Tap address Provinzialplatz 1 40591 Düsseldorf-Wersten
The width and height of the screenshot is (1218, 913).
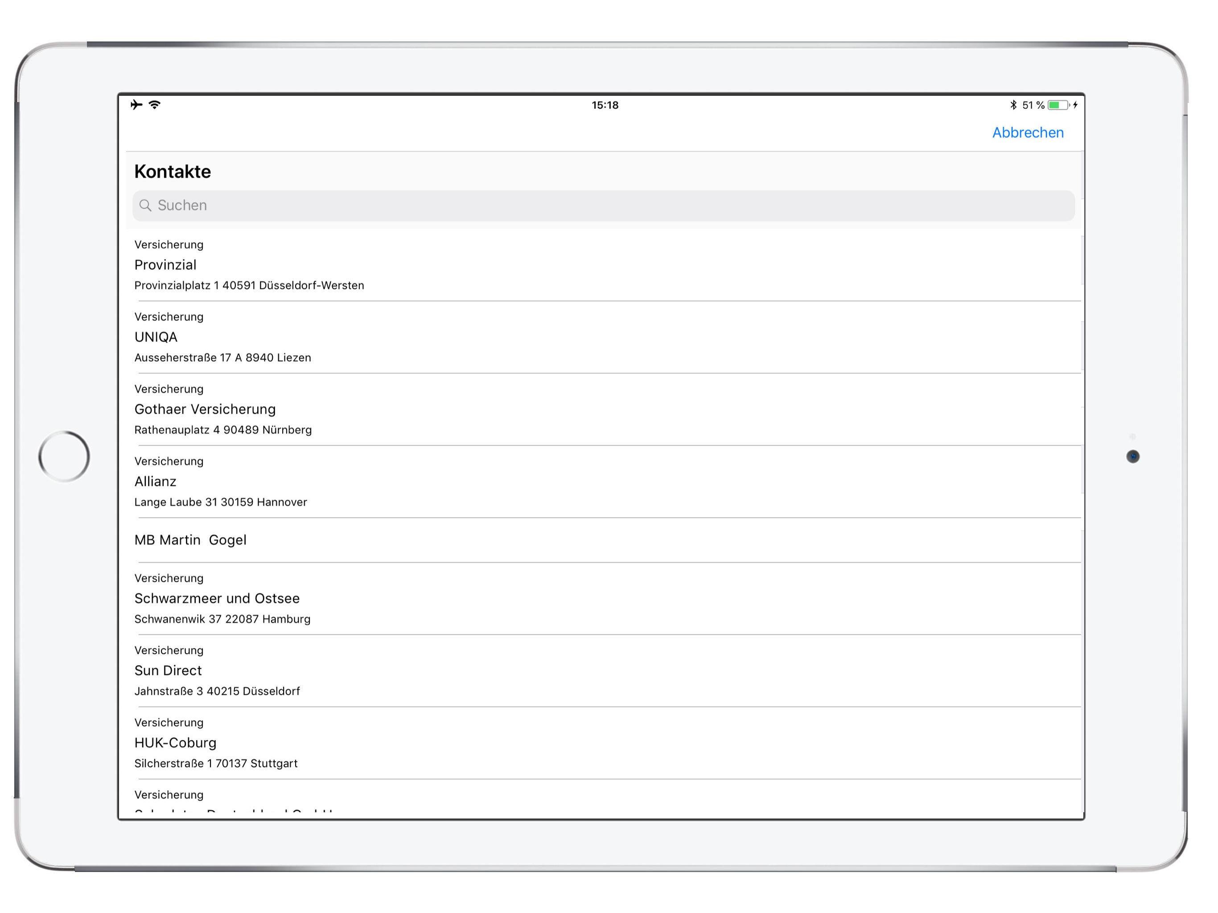point(249,285)
